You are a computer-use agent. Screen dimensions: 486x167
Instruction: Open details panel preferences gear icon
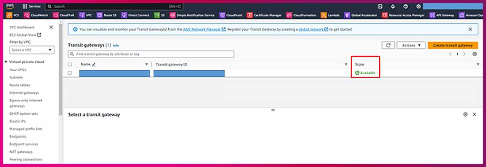pyautogui.click(x=465, y=114)
